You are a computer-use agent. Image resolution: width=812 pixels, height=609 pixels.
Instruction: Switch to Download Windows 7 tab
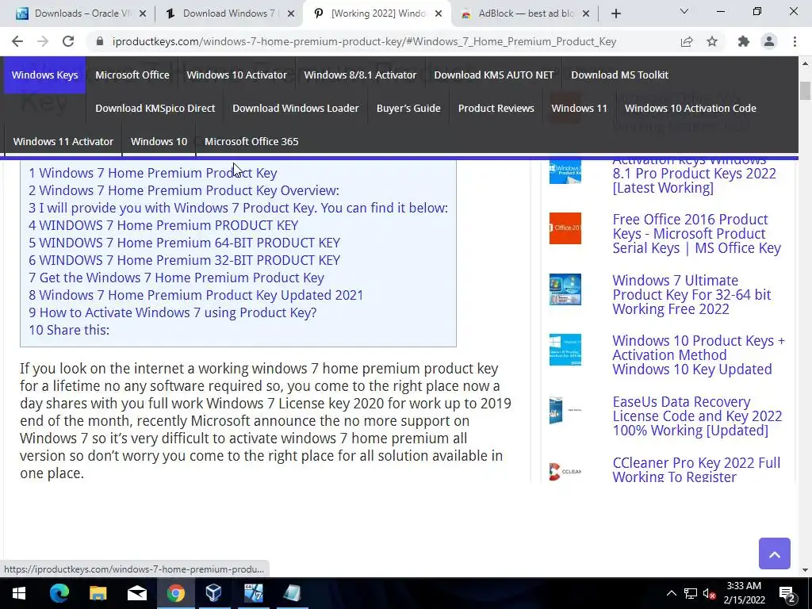pyautogui.click(x=228, y=13)
